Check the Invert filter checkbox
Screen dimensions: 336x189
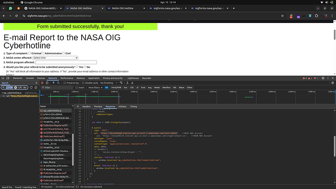click(76, 87)
